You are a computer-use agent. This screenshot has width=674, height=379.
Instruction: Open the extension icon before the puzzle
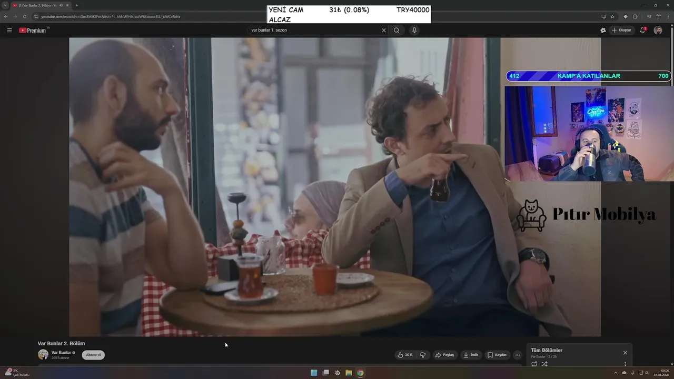point(626,16)
